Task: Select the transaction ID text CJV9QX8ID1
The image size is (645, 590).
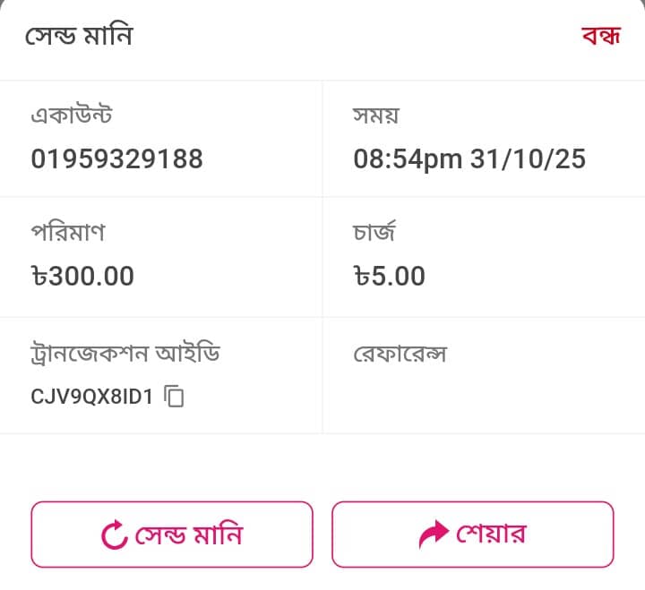Action: (92, 397)
